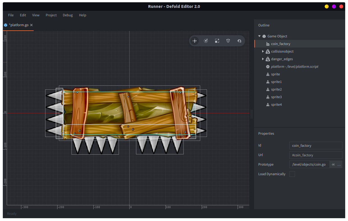Select the Rotate tool in viewport toolbar
The height and width of the screenshot is (221, 348).
tap(206, 41)
